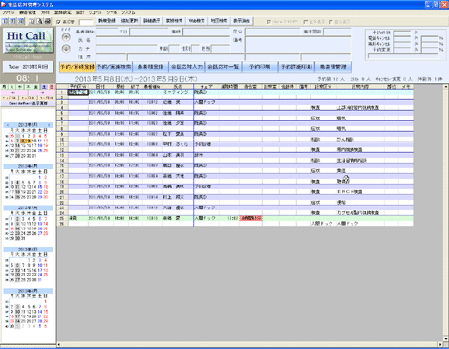The width and height of the screenshot is (449, 349).
Task: Click the horizontal scrollbar right arrow
Action: 440,345
